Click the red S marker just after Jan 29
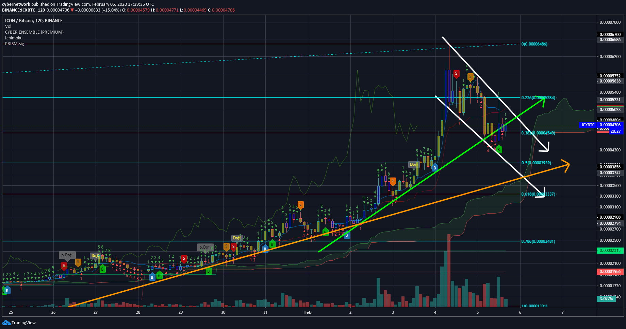The height and width of the screenshot is (329, 626). [184, 259]
